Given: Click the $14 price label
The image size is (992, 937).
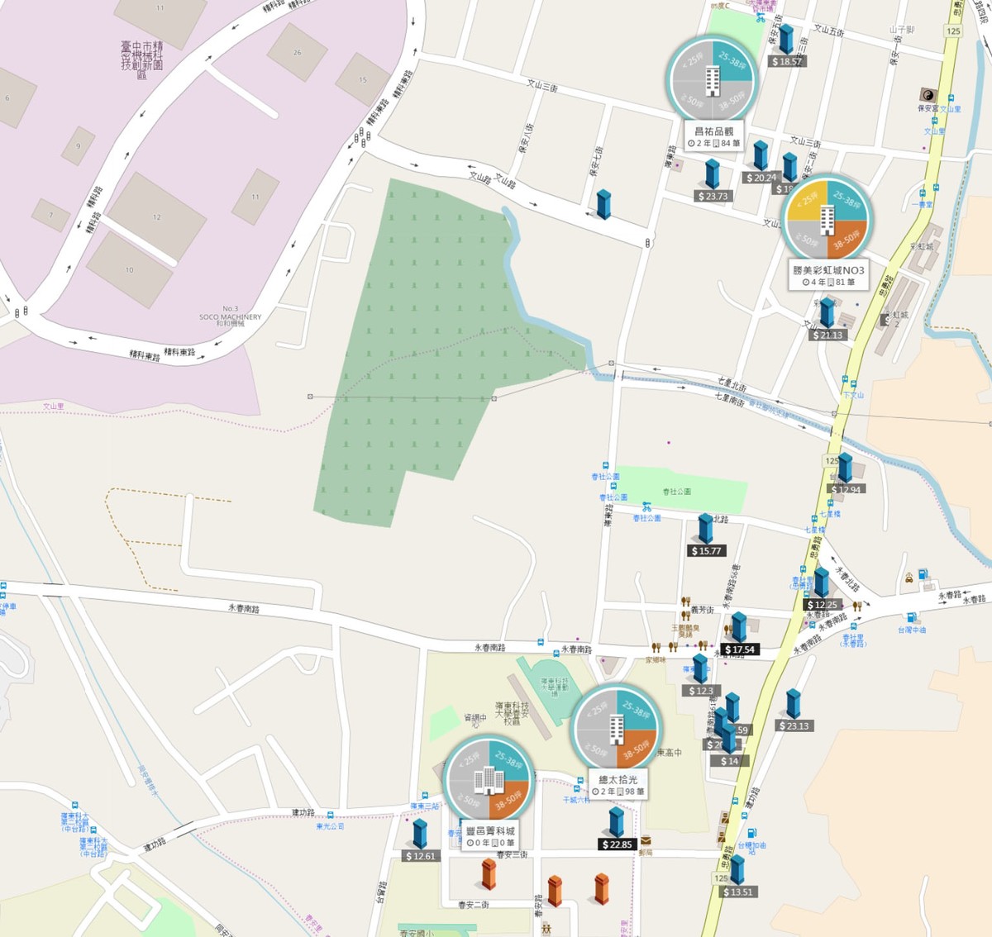Looking at the screenshot, I should pyautogui.click(x=730, y=761).
